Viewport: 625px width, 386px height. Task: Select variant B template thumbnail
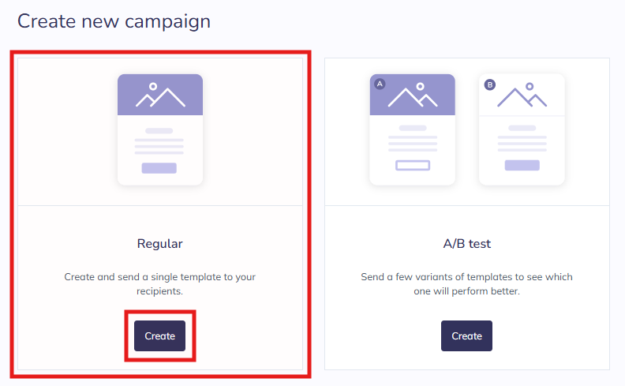point(522,130)
